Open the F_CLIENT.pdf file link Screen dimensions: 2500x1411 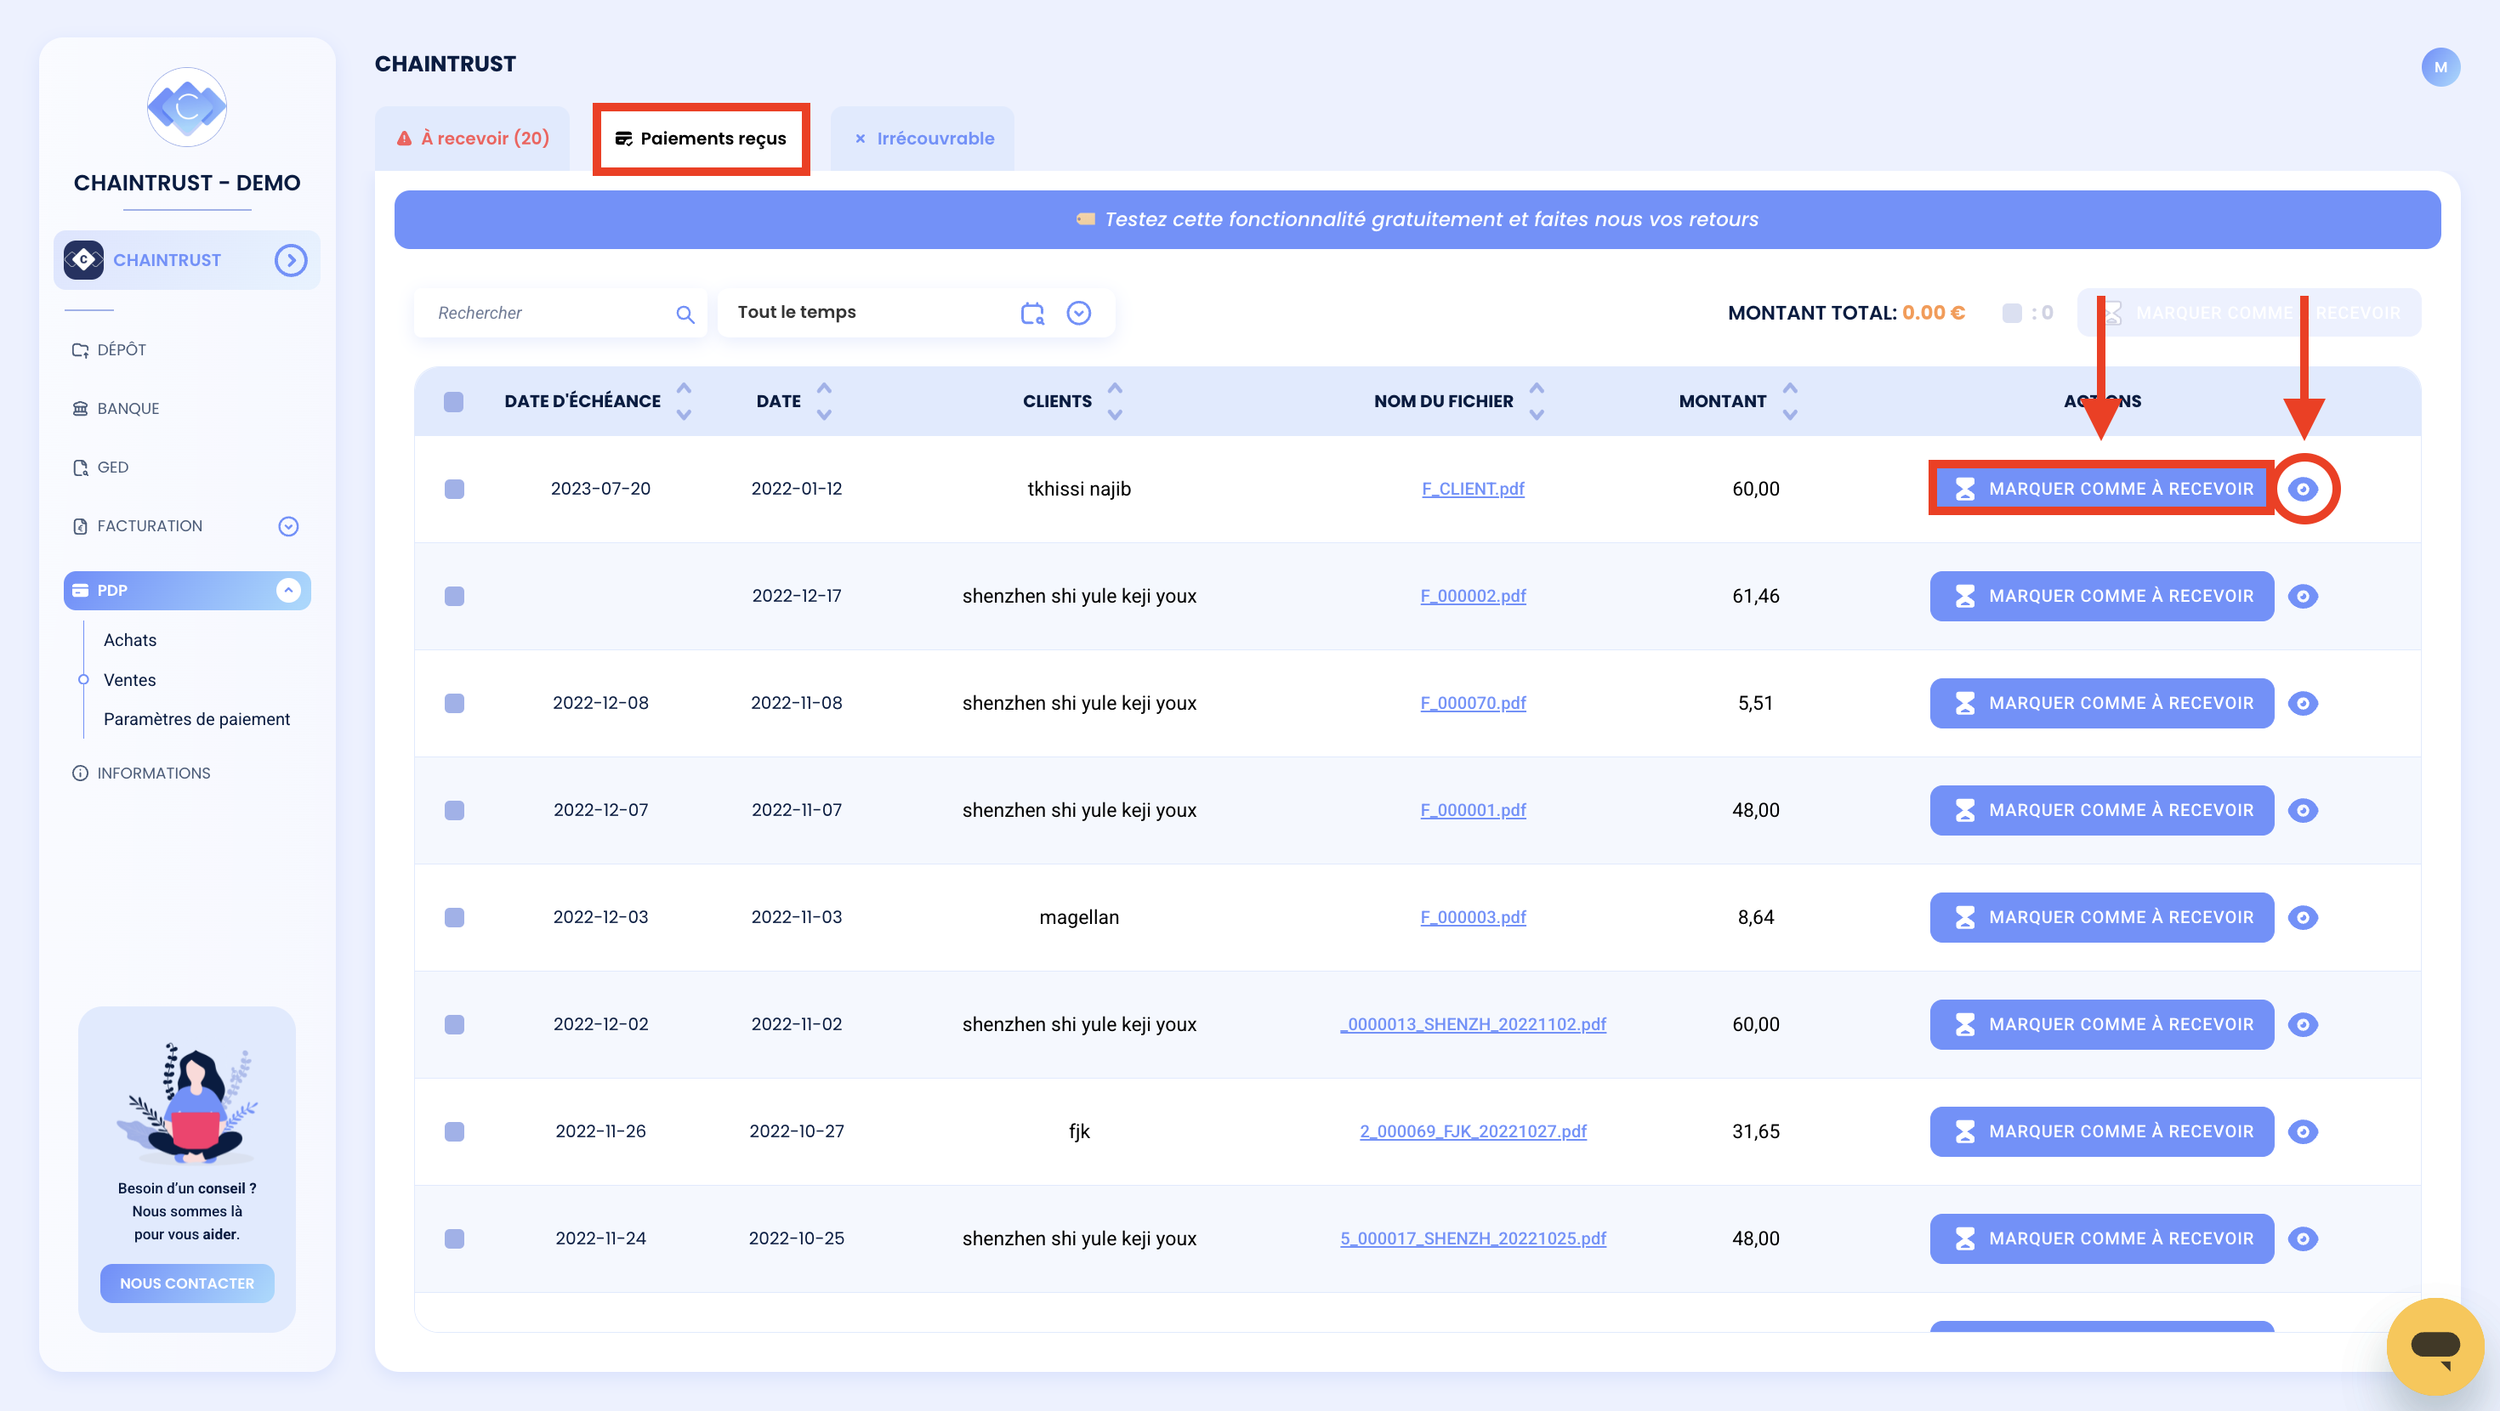click(x=1472, y=489)
